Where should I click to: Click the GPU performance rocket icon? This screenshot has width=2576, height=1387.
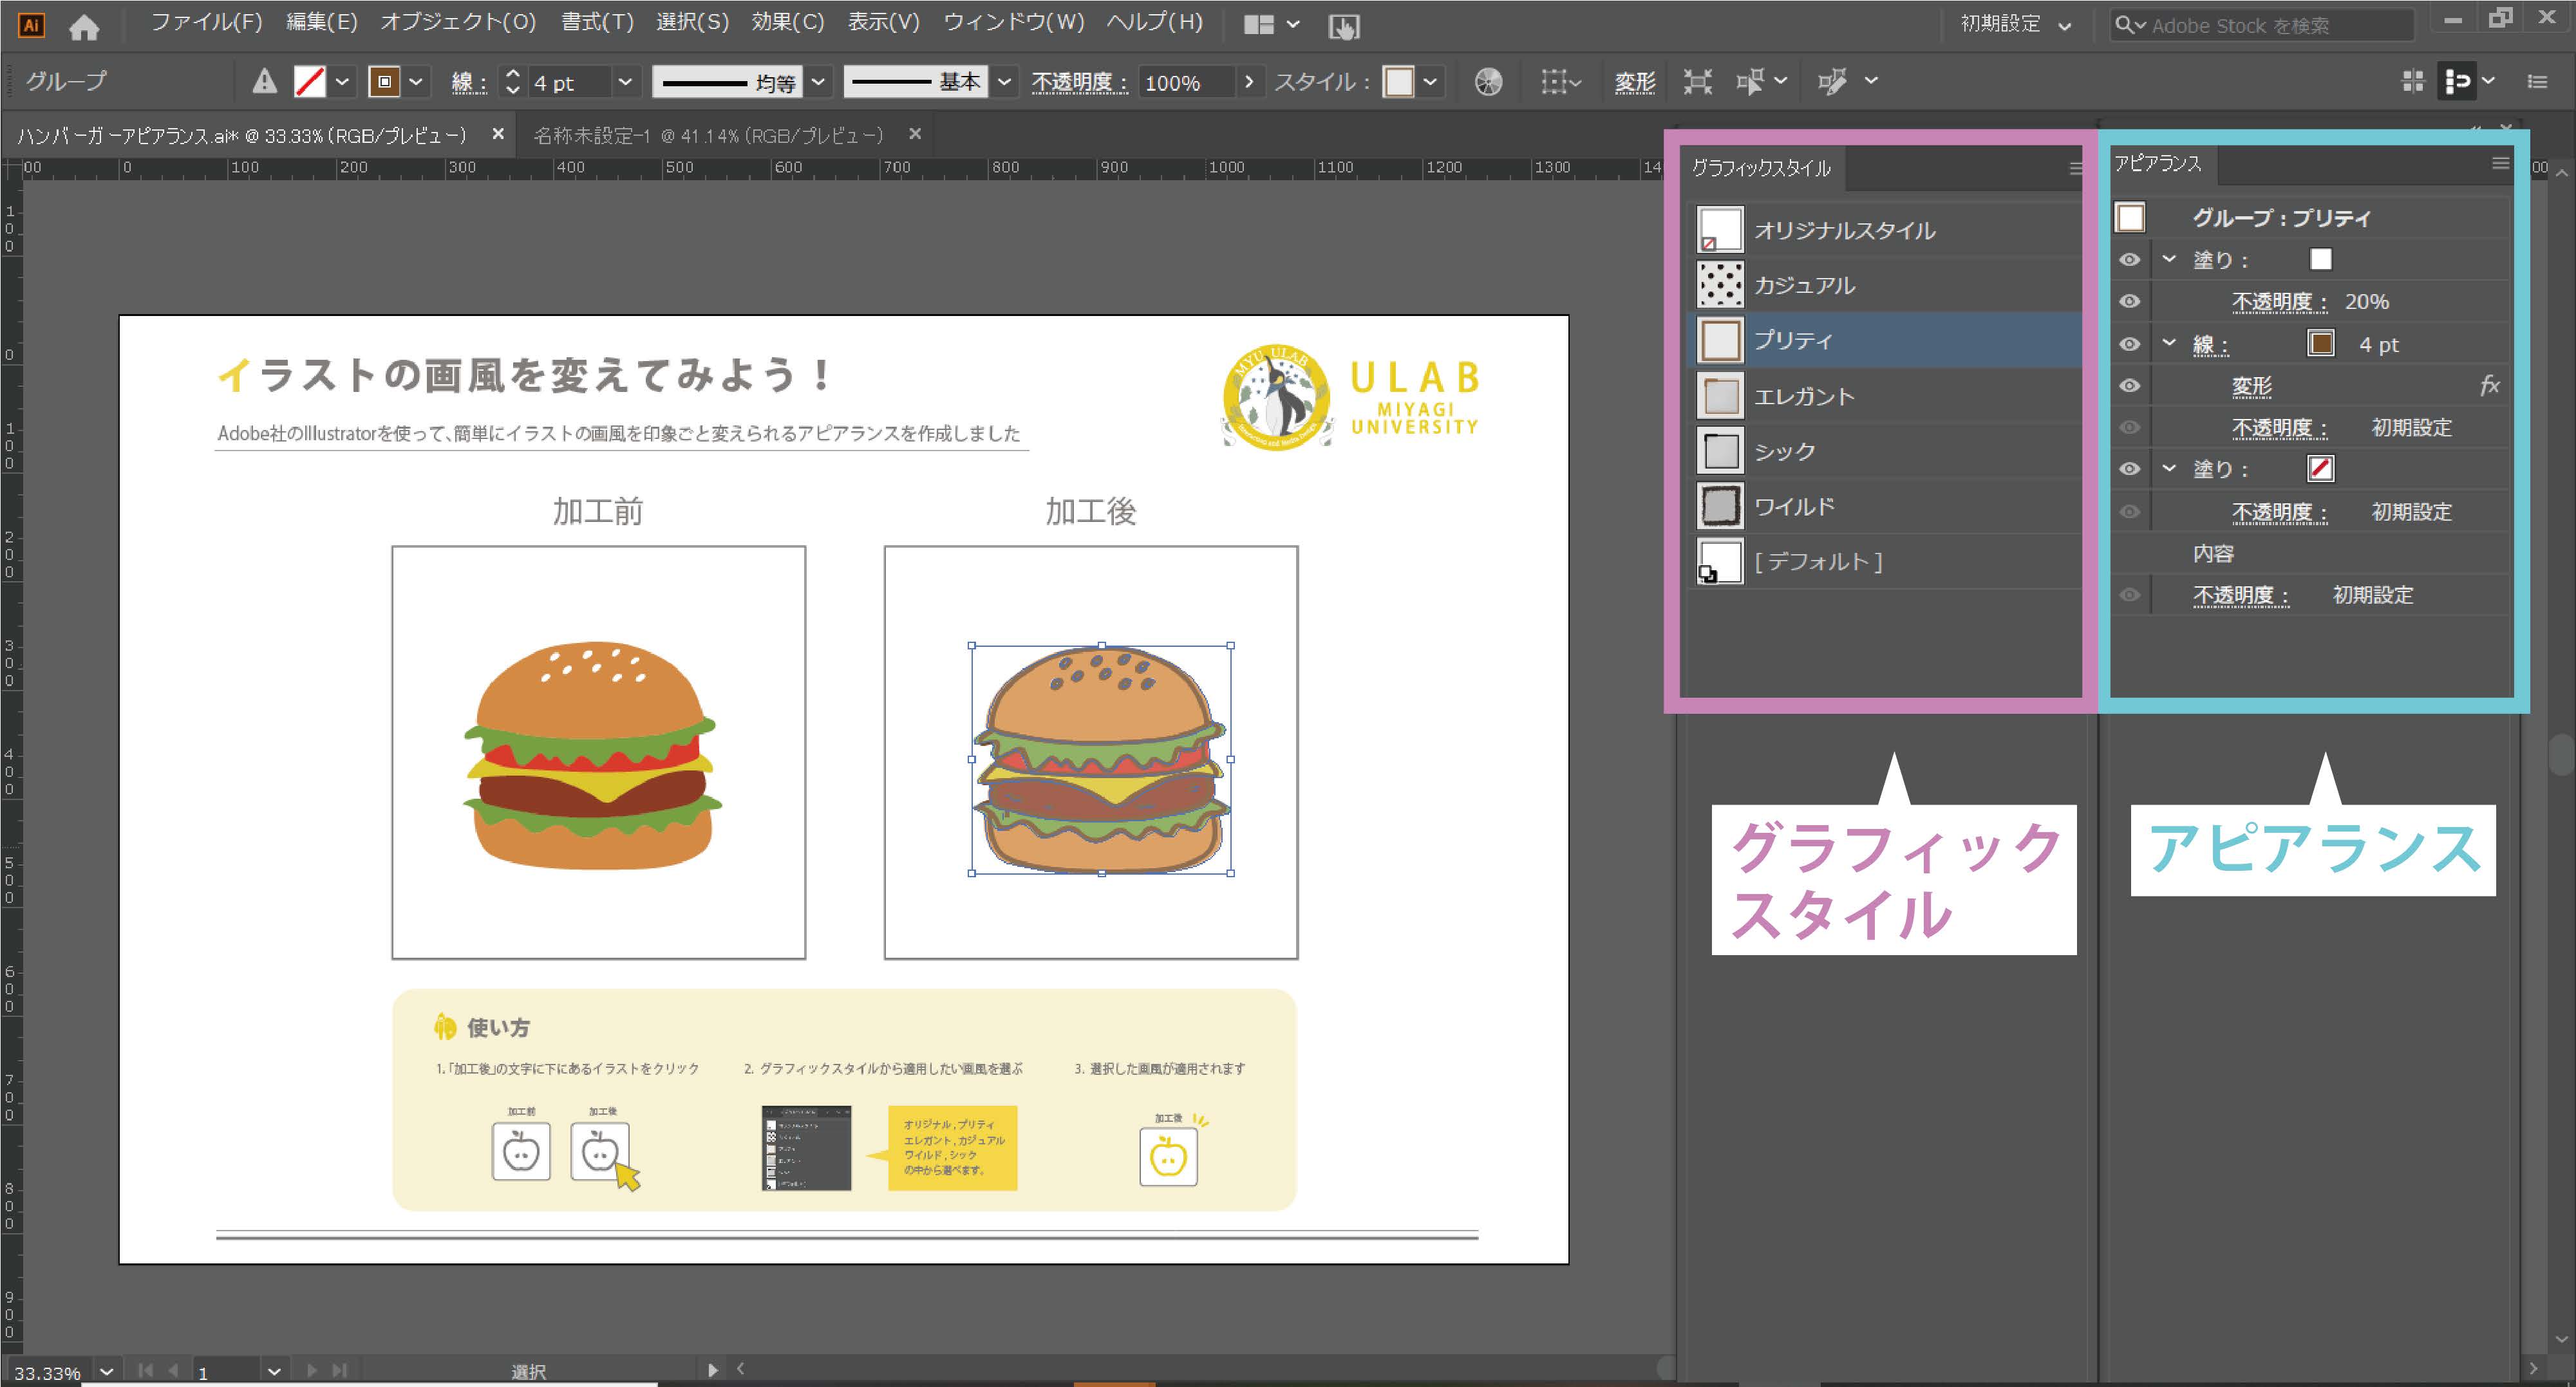point(1343,27)
